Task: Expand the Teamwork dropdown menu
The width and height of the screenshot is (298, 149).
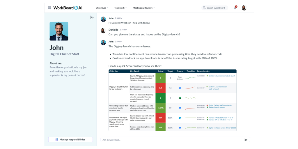Action: (120, 8)
